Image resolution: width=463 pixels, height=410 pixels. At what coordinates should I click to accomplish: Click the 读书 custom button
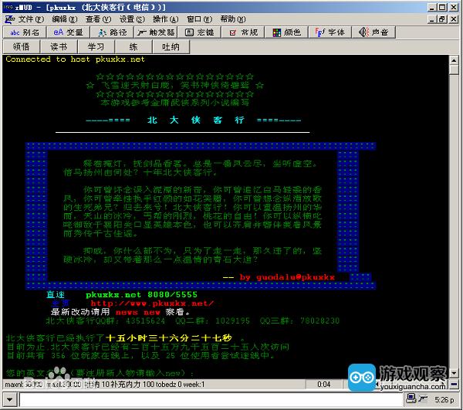[59, 46]
